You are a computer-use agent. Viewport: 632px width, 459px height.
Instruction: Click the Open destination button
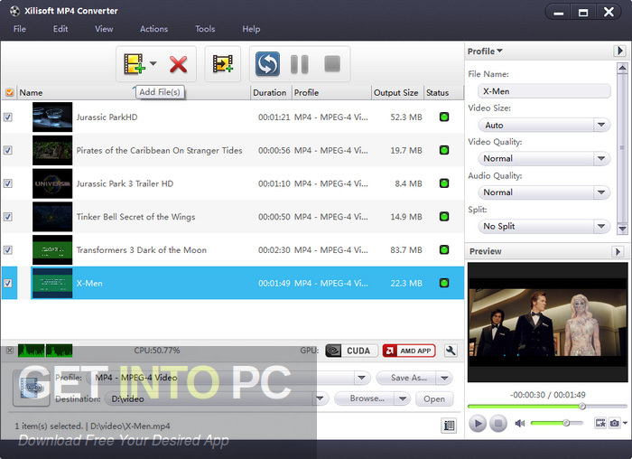click(x=434, y=398)
